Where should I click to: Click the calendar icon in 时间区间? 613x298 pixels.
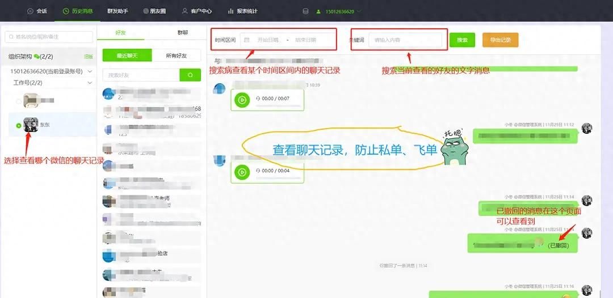[x=247, y=40]
